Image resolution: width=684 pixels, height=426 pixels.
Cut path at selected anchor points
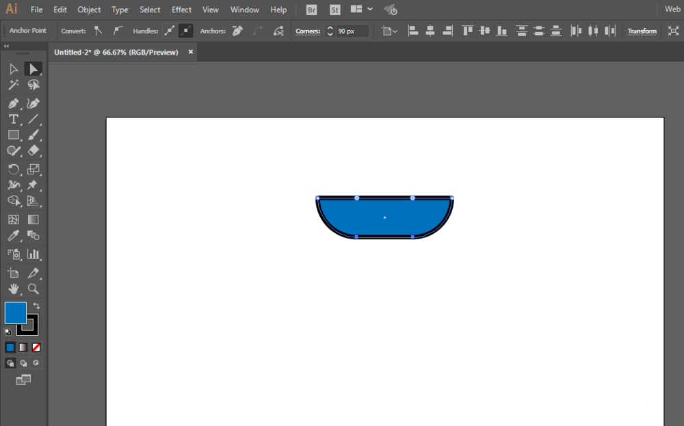coord(278,31)
